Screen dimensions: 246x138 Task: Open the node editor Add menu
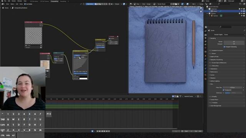point(17,4)
